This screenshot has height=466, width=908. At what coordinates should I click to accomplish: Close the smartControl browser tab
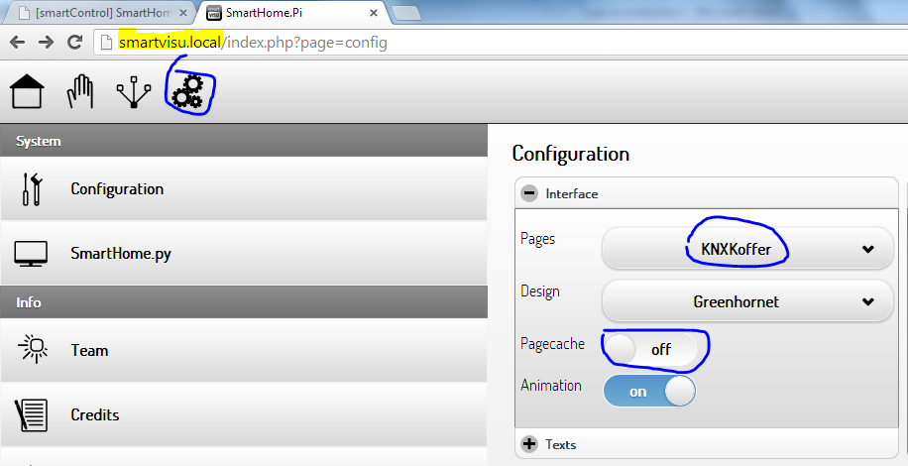(183, 13)
